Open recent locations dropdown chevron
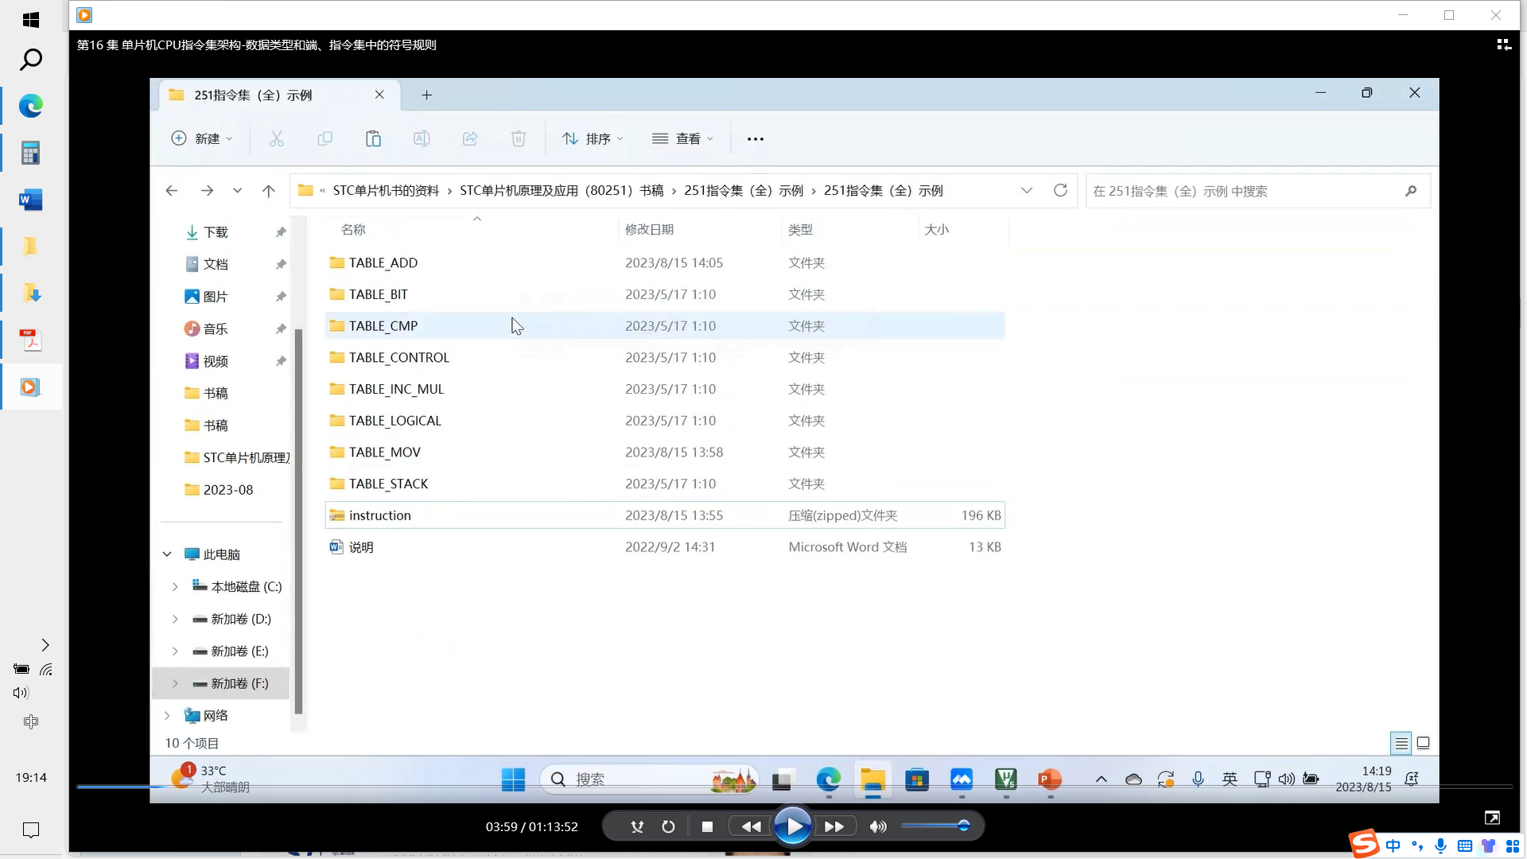 [x=237, y=191]
